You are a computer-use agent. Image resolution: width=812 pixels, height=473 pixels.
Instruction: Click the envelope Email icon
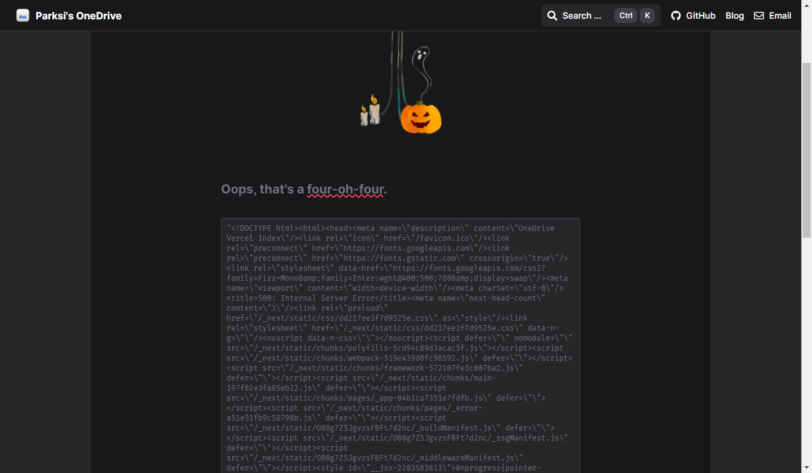(759, 16)
